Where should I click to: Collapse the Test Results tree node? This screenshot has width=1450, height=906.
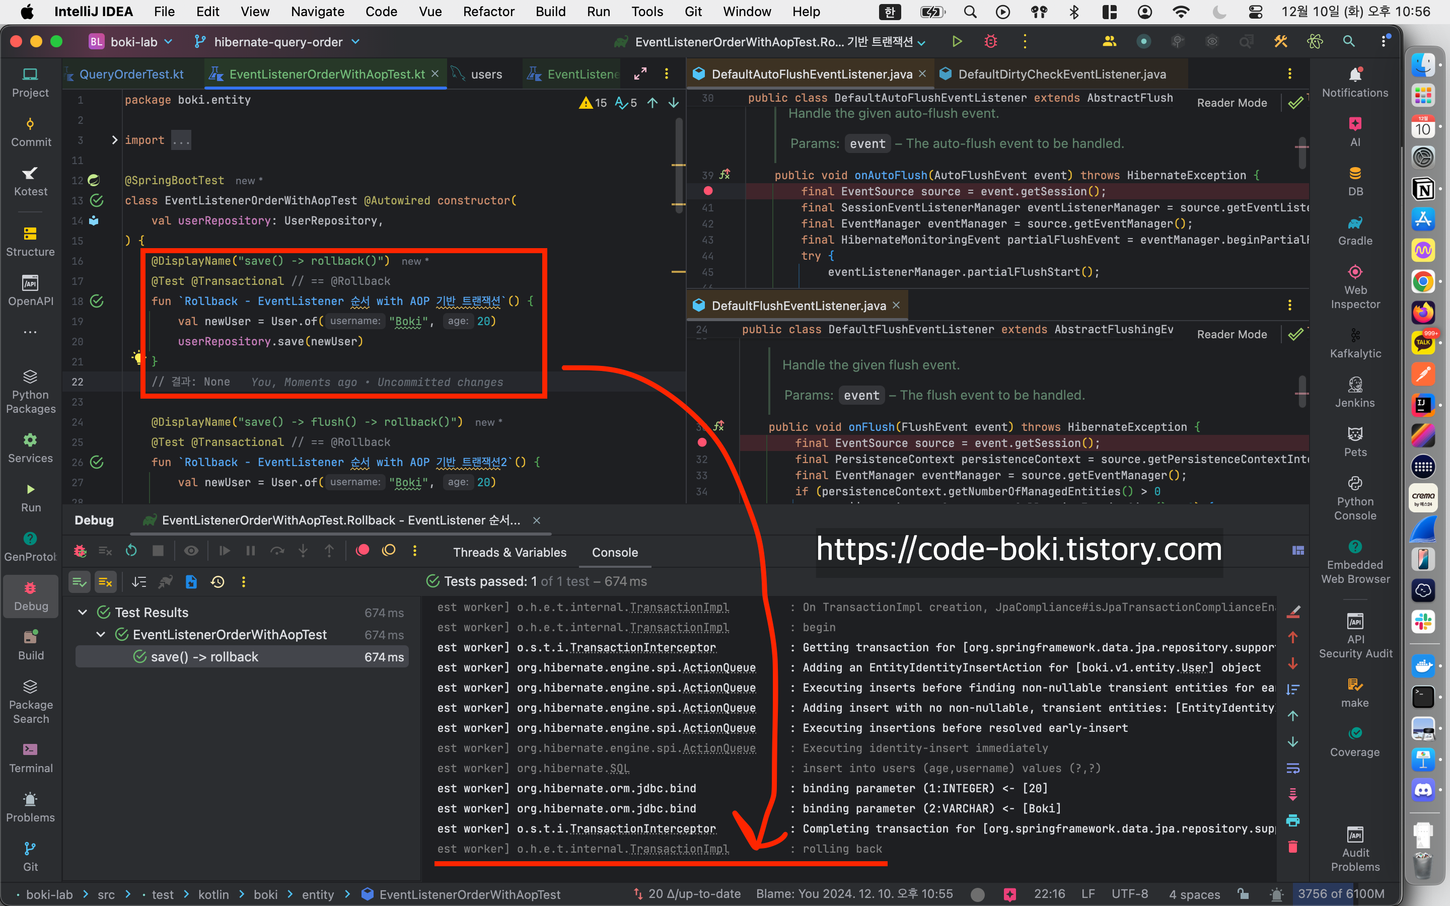point(83,613)
